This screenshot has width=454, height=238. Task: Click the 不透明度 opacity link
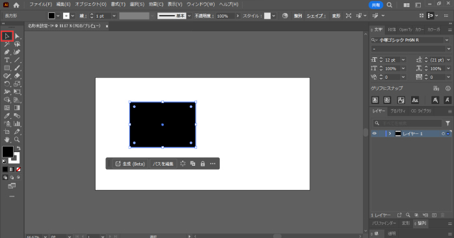click(x=204, y=16)
